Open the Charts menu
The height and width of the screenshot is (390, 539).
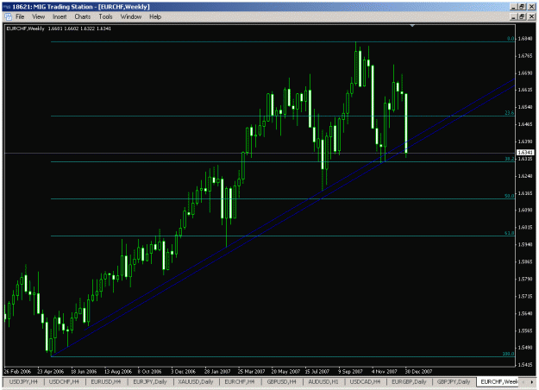coord(83,17)
